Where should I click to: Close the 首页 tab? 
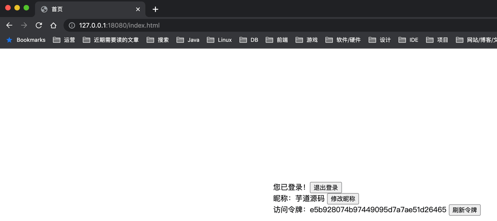[138, 9]
